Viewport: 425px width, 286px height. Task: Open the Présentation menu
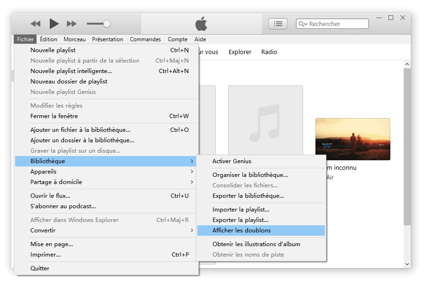pyautogui.click(x=108, y=39)
